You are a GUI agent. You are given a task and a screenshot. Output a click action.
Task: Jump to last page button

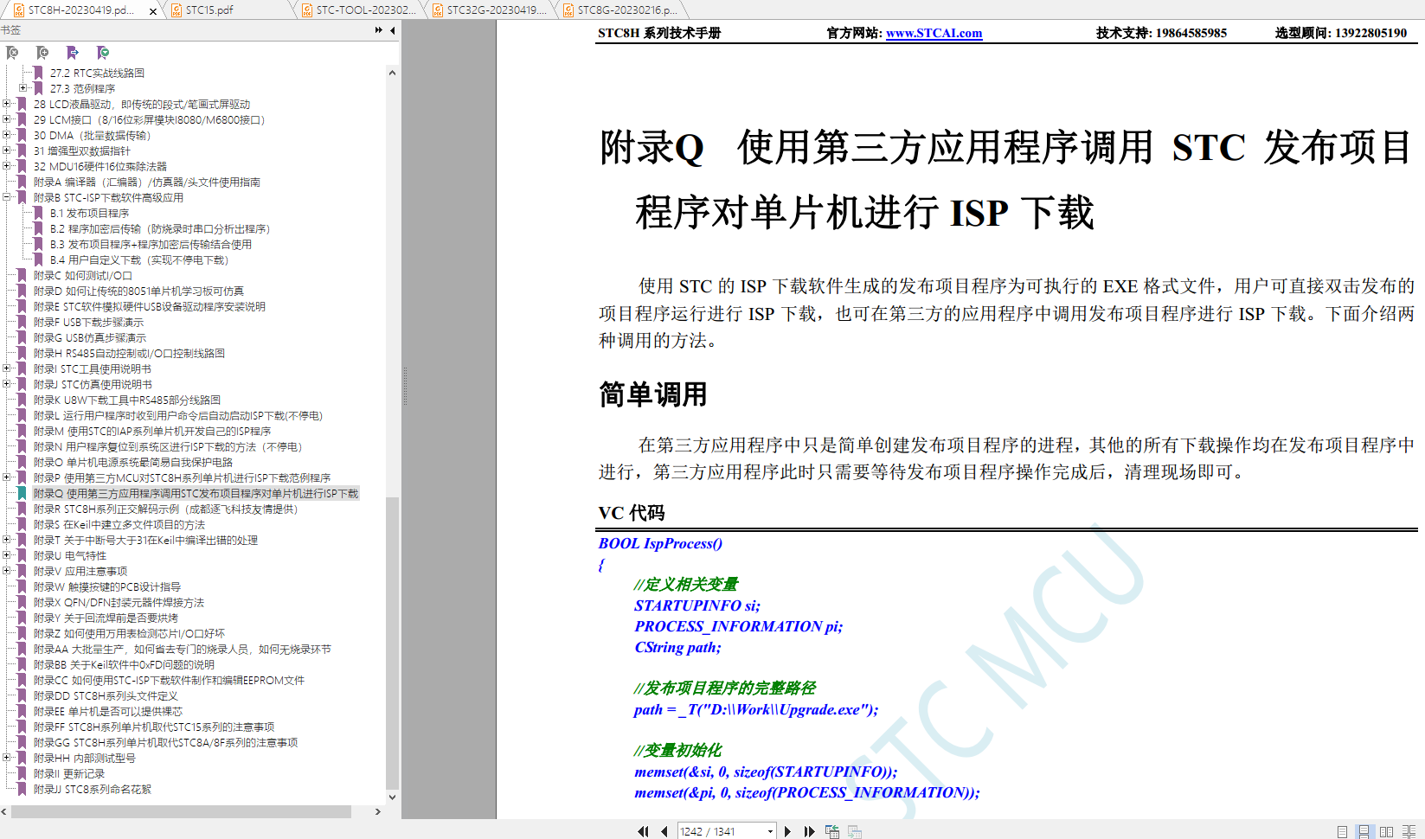coord(810,831)
